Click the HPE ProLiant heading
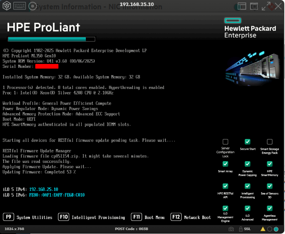The image size is (285, 234). (x=43, y=28)
